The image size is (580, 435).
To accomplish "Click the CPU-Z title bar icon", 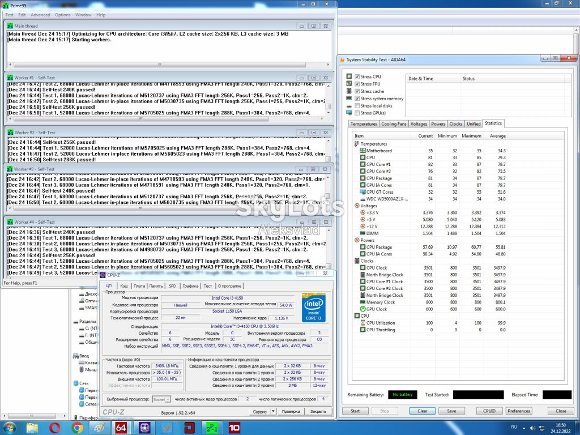I will click(103, 275).
